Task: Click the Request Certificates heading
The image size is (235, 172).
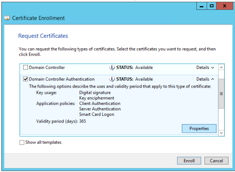Action: point(43,36)
